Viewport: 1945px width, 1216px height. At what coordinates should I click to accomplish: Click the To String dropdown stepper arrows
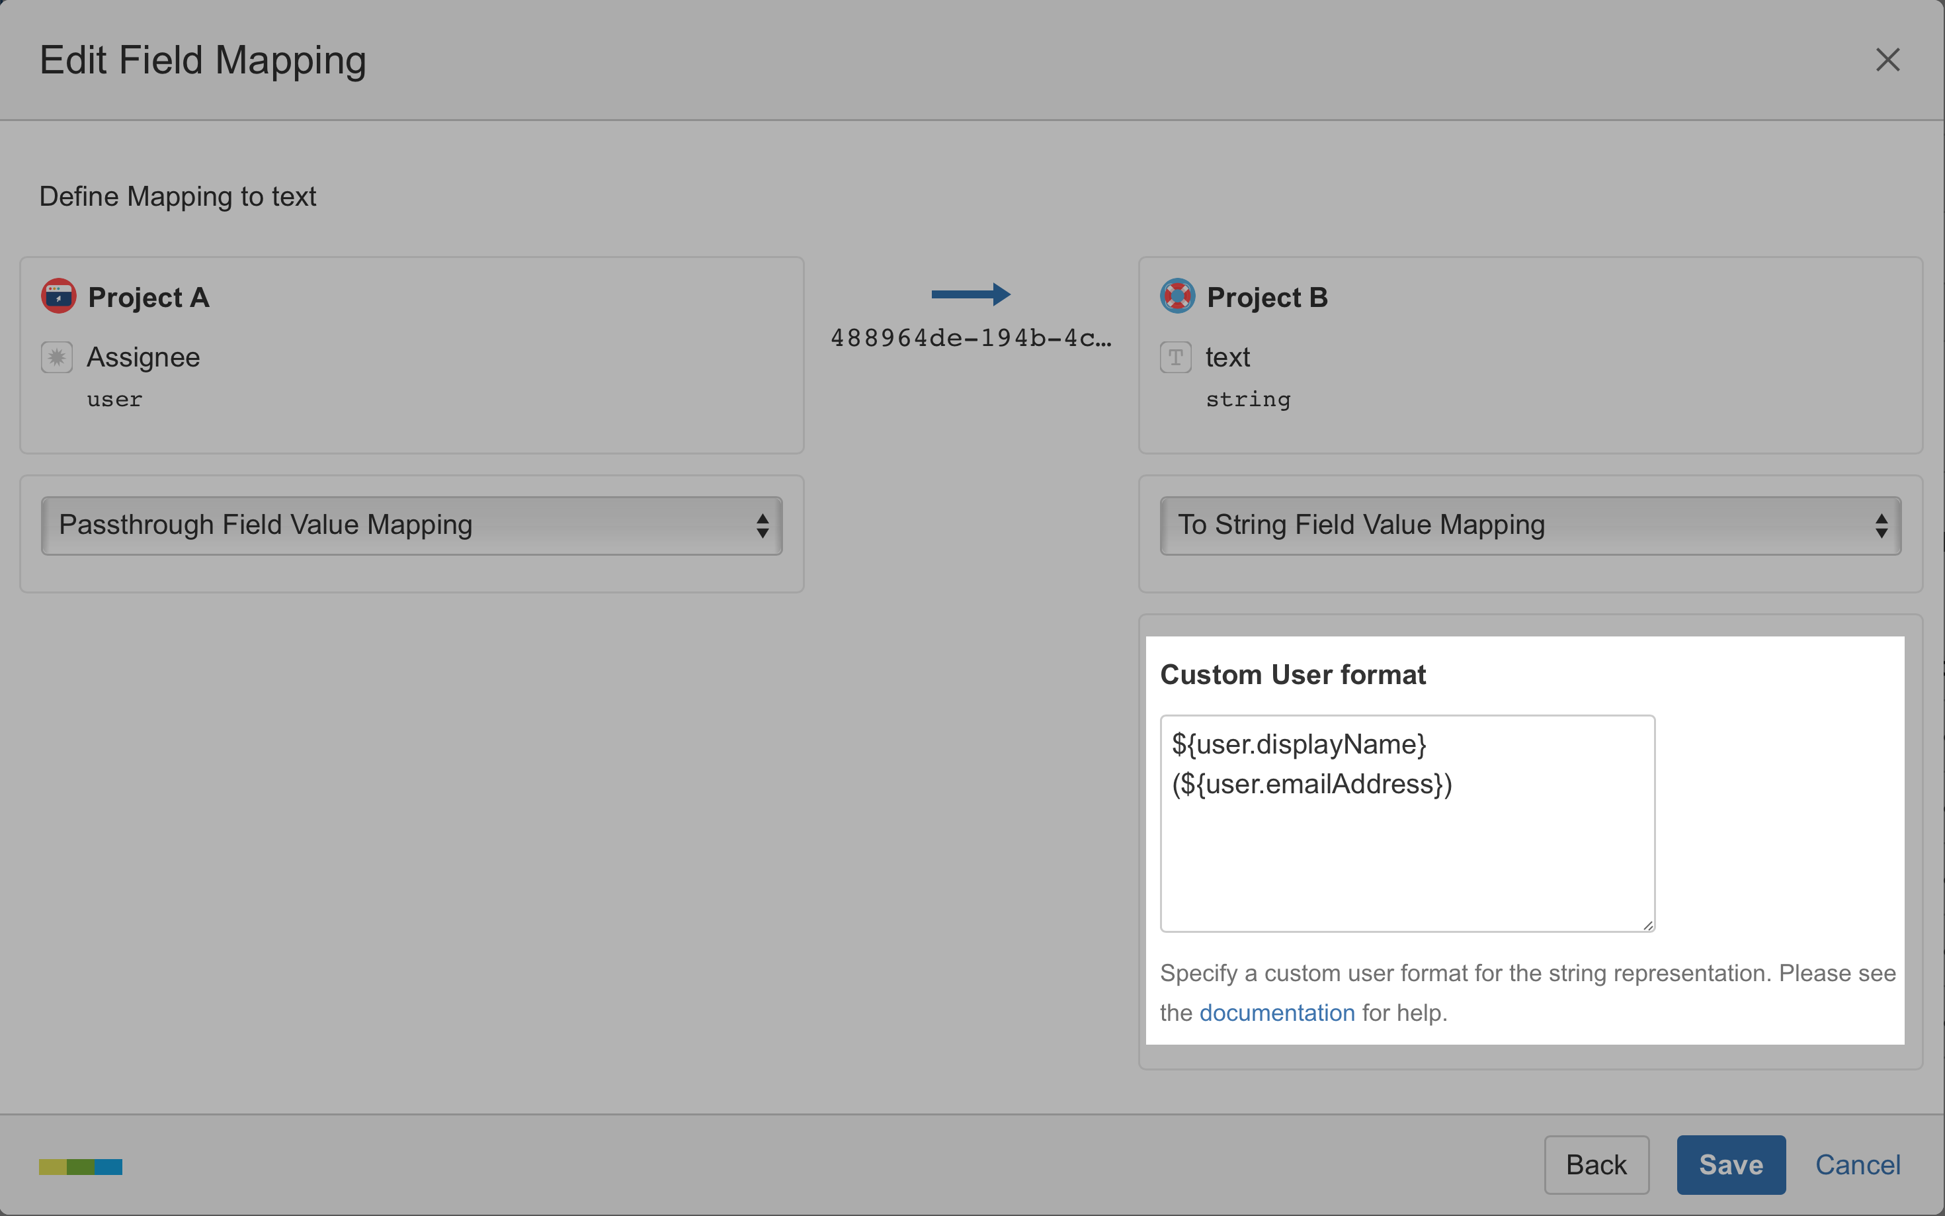1881,526
